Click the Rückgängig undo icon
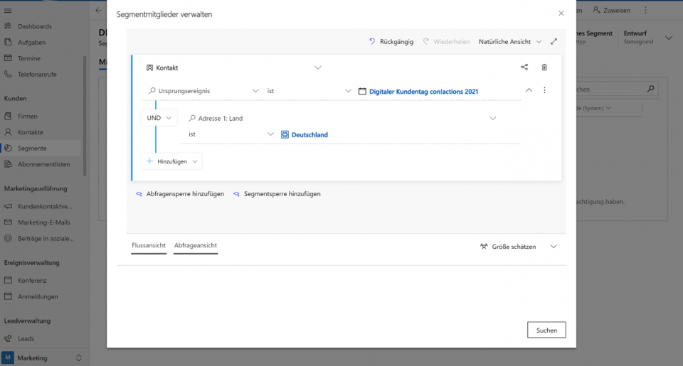The width and height of the screenshot is (683, 366). (x=372, y=42)
